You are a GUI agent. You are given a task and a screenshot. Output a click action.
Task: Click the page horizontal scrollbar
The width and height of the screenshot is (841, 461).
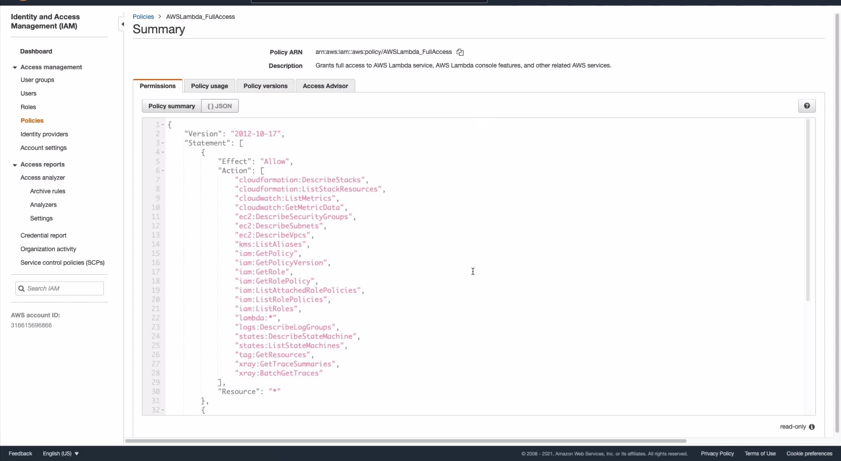[406, 441]
